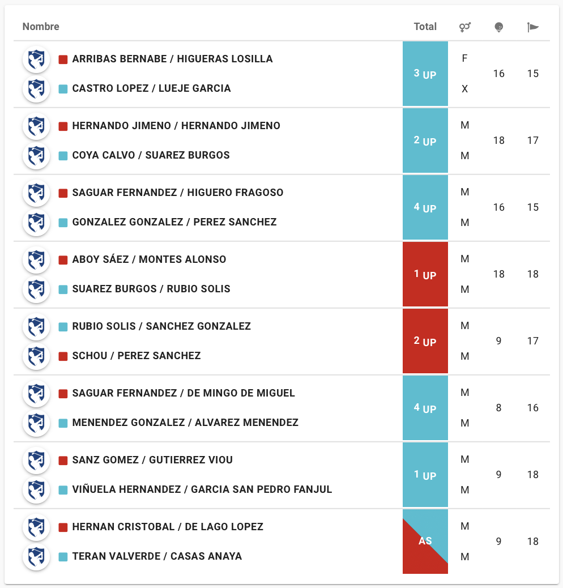Click the red 2 UP score cell
The width and height of the screenshot is (563, 588).
[425, 342]
